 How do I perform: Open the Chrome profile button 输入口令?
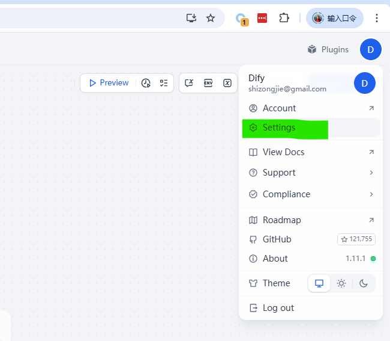pos(335,18)
